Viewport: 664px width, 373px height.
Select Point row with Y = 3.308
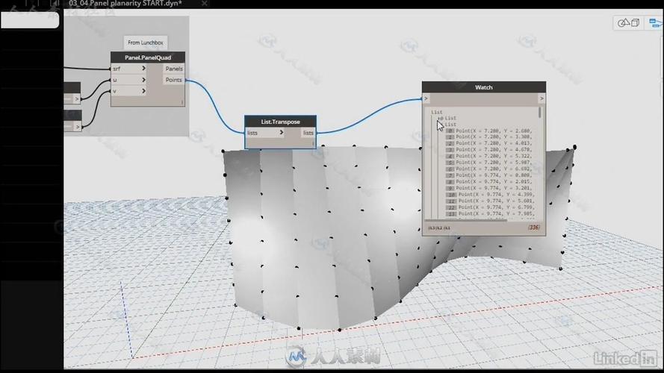coord(489,137)
